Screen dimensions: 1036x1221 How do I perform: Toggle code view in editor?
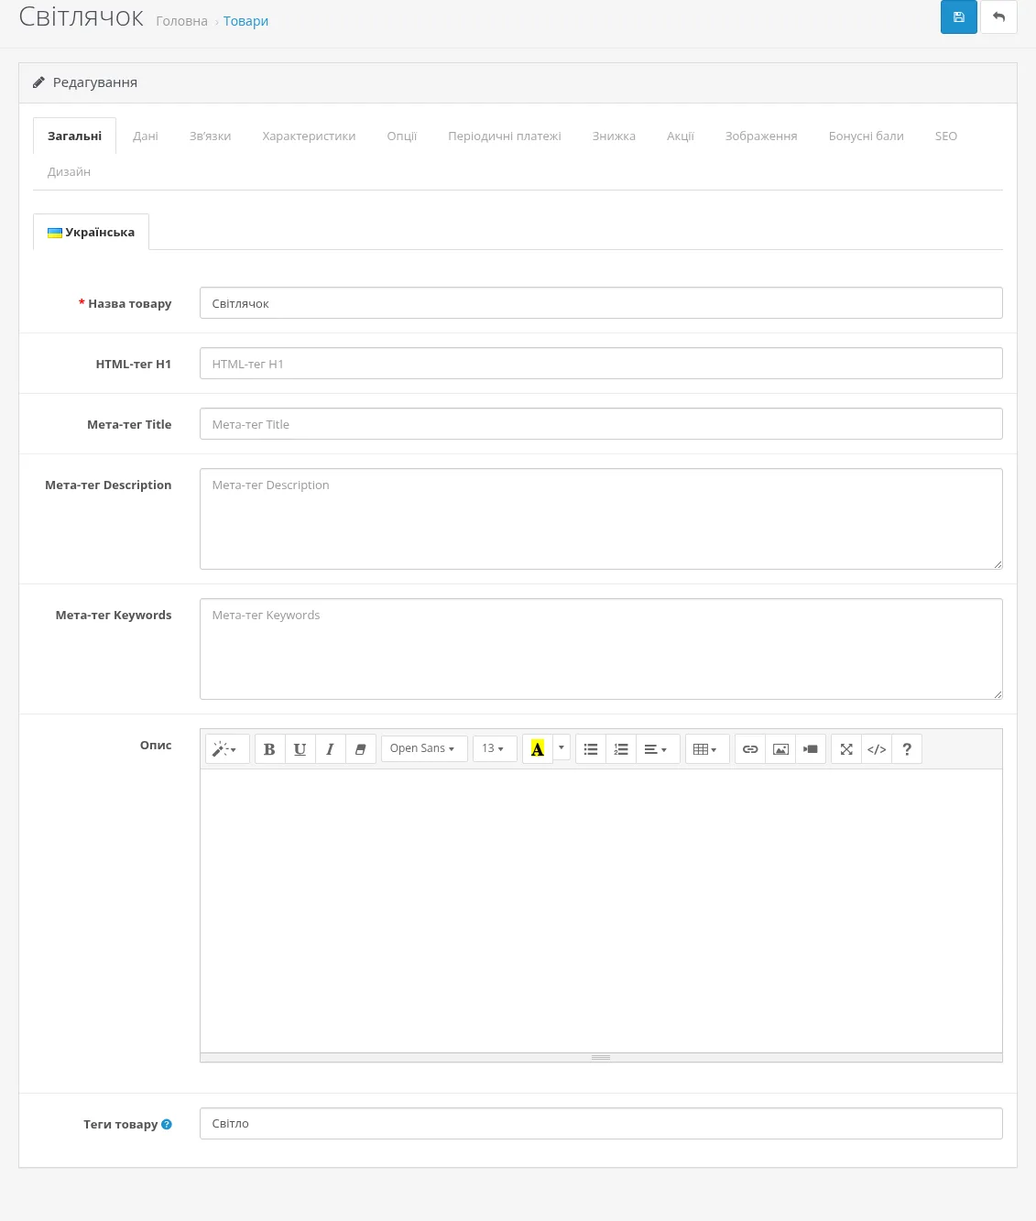[x=877, y=749]
